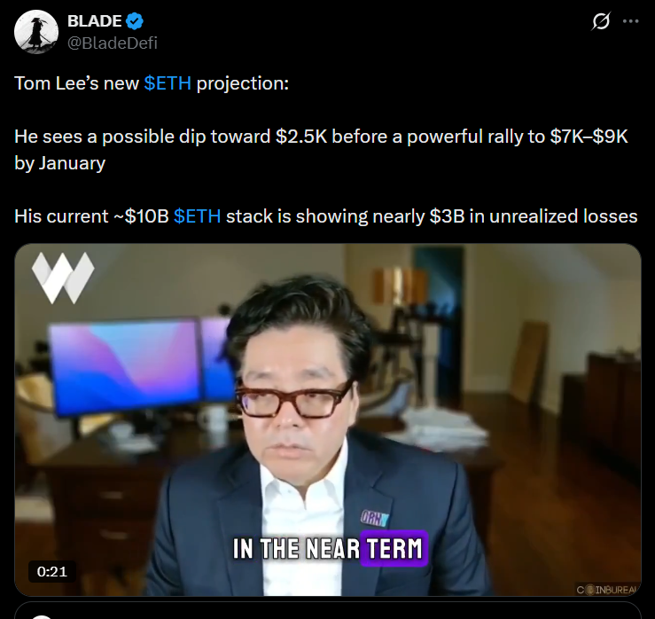Click the pin badge on the suit lapel

coord(375,518)
